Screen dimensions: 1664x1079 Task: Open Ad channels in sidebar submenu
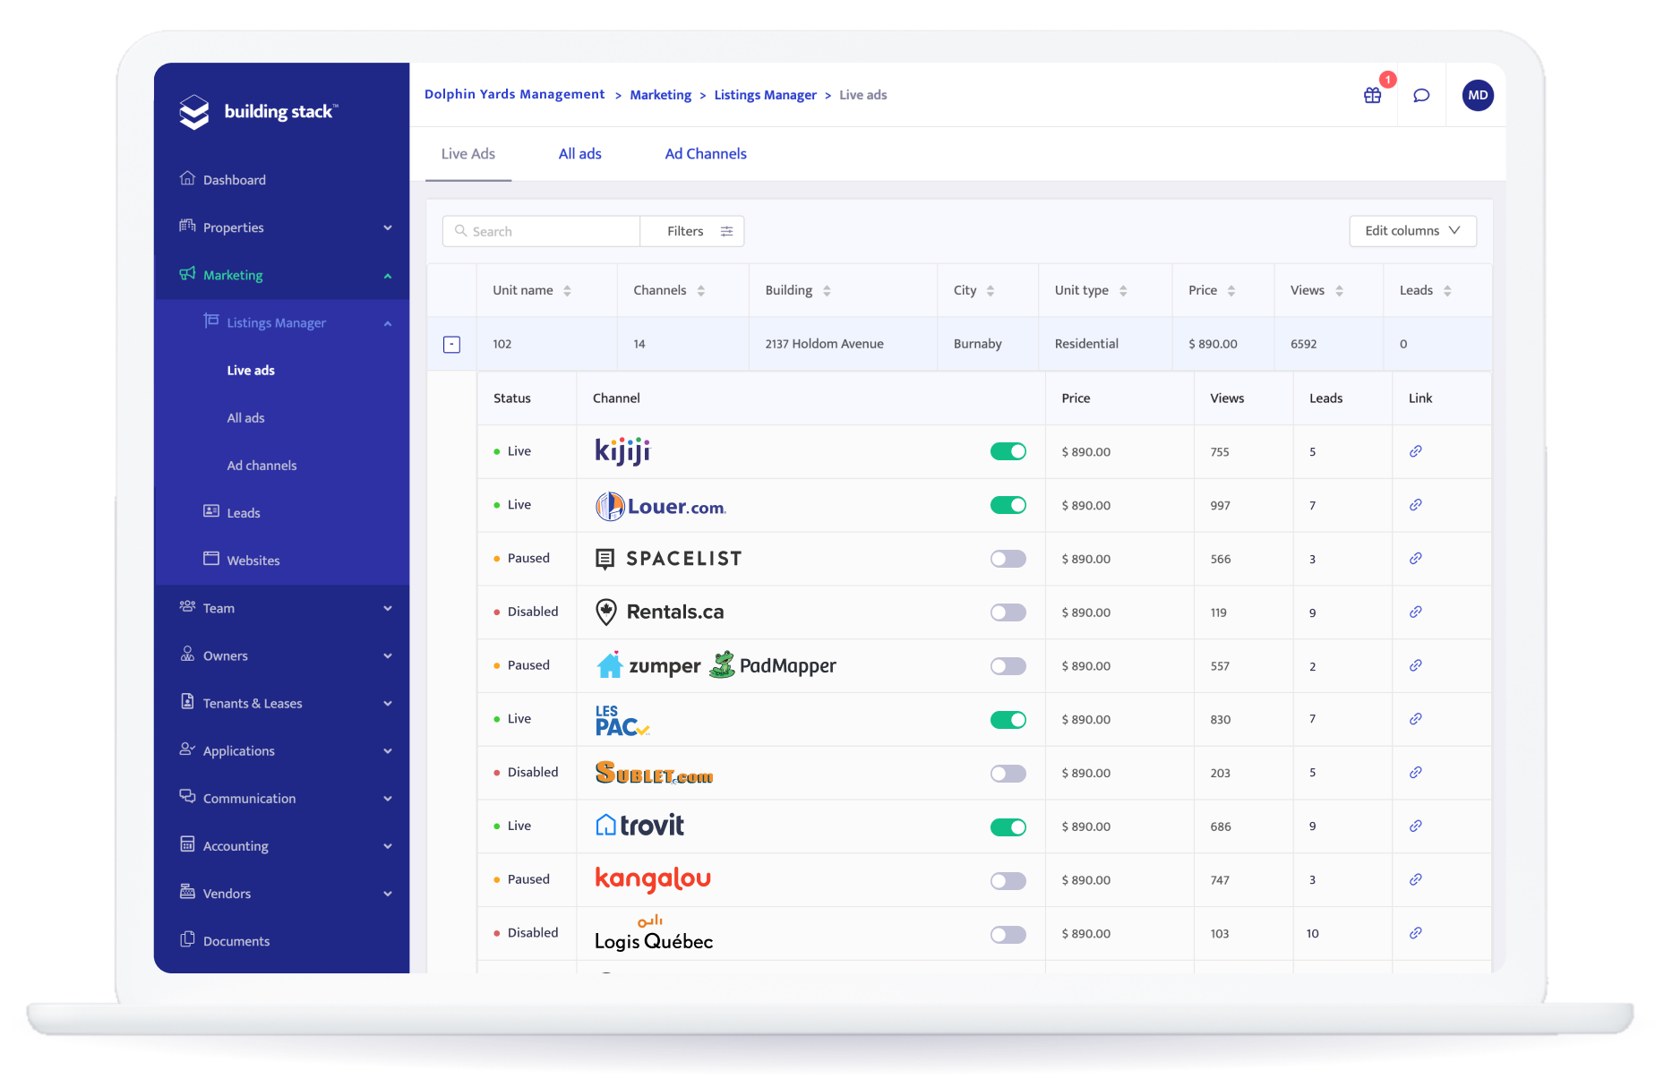[x=262, y=466]
